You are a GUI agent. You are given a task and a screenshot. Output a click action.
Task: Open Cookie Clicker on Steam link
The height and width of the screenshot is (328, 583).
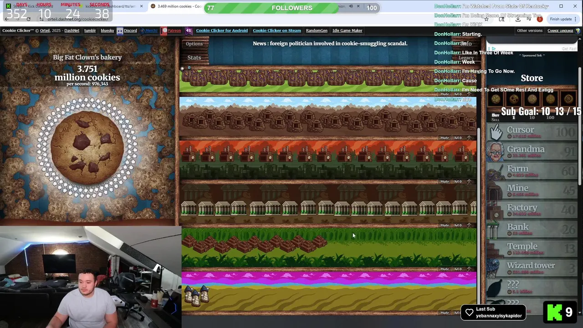coord(277,31)
